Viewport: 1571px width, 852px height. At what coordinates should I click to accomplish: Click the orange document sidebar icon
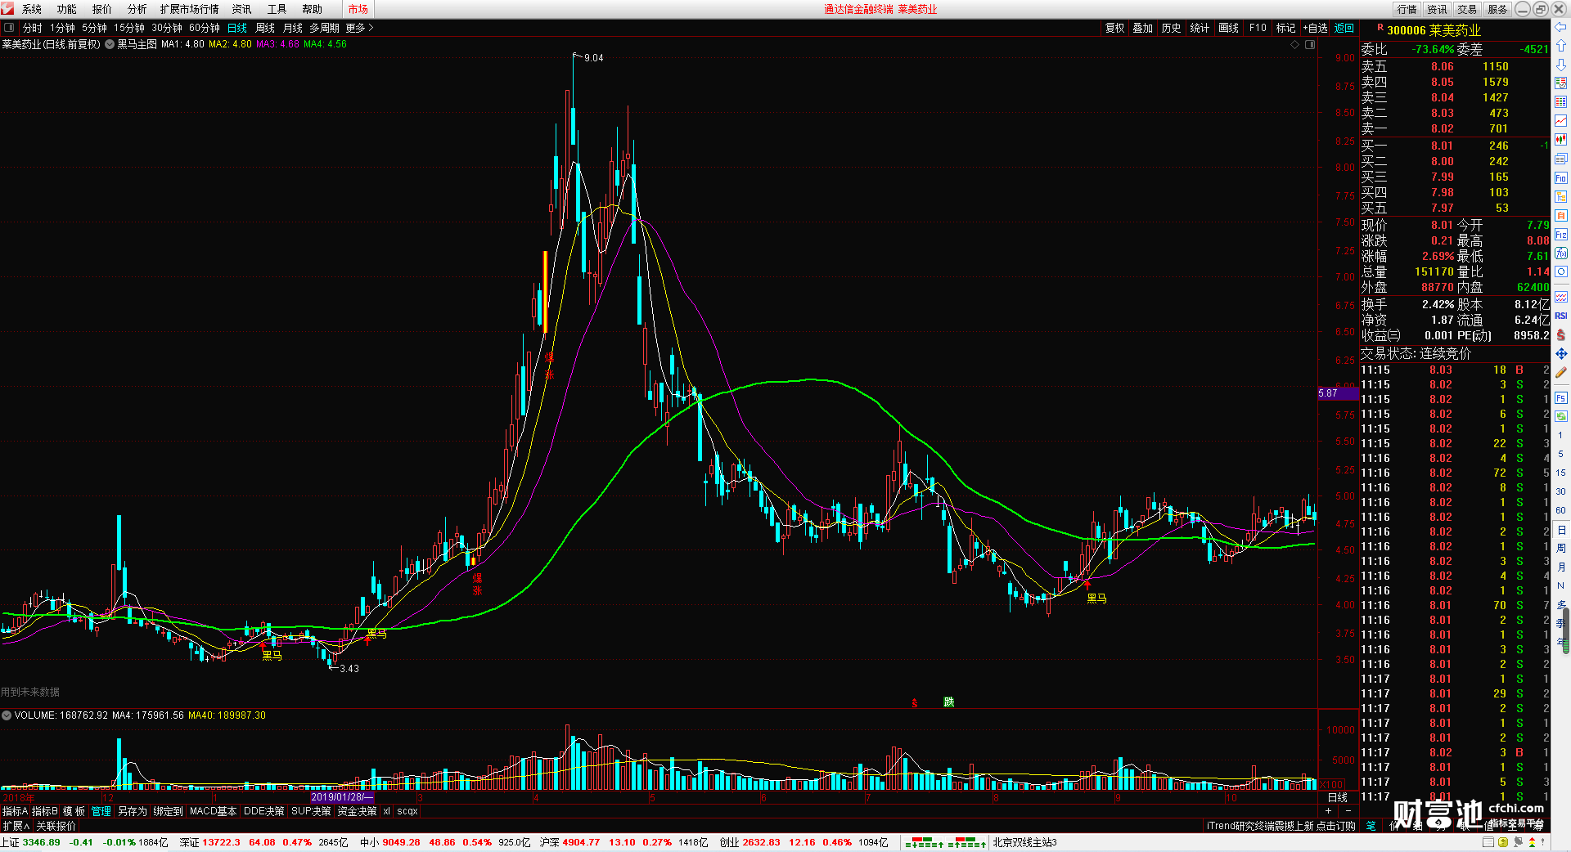click(x=1561, y=216)
